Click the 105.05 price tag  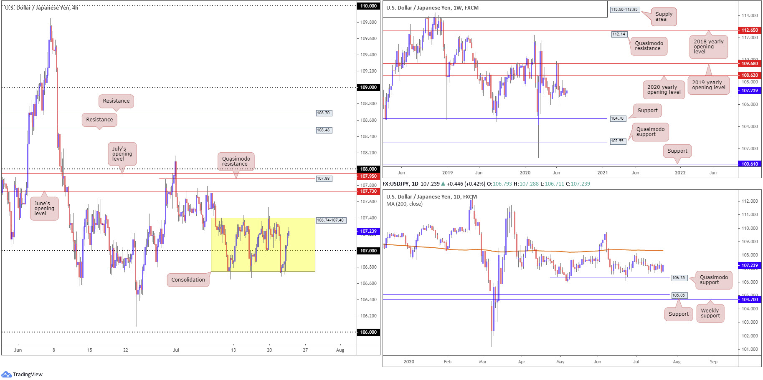[679, 295]
